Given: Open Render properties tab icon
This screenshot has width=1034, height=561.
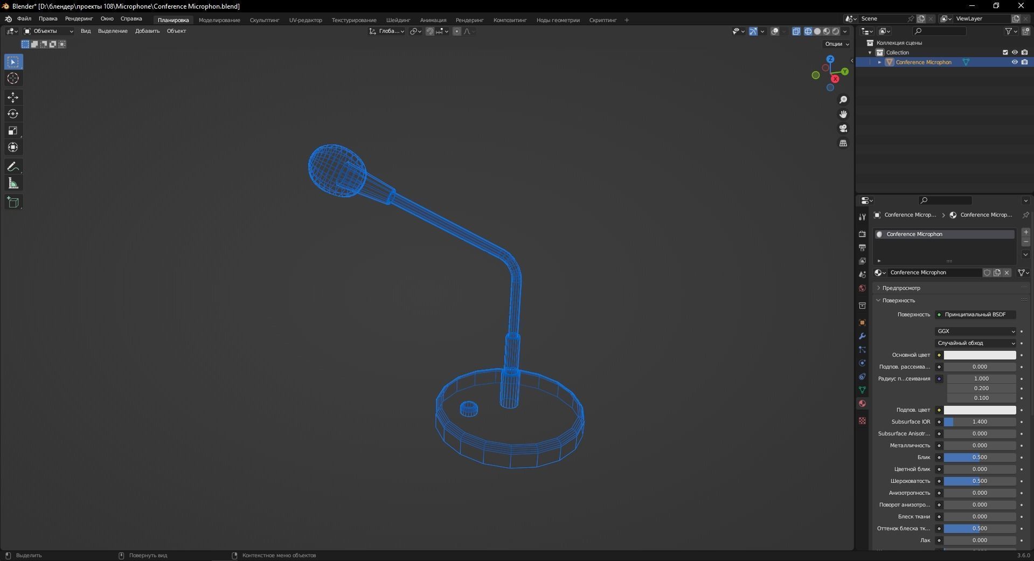Looking at the screenshot, I should 862,234.
